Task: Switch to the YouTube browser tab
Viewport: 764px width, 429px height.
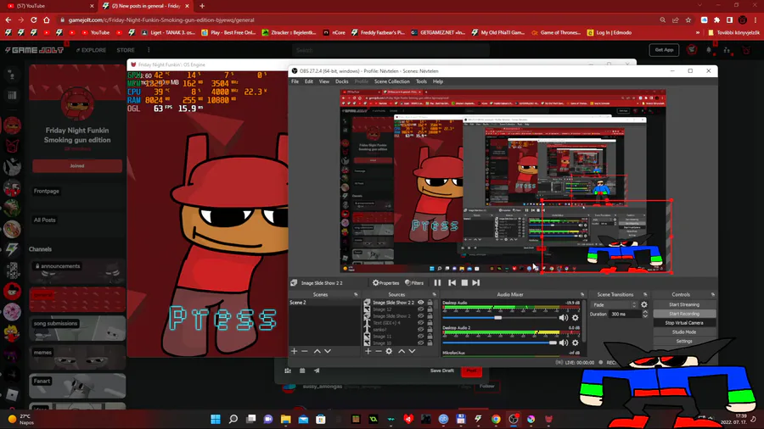Action: [48, 6]
